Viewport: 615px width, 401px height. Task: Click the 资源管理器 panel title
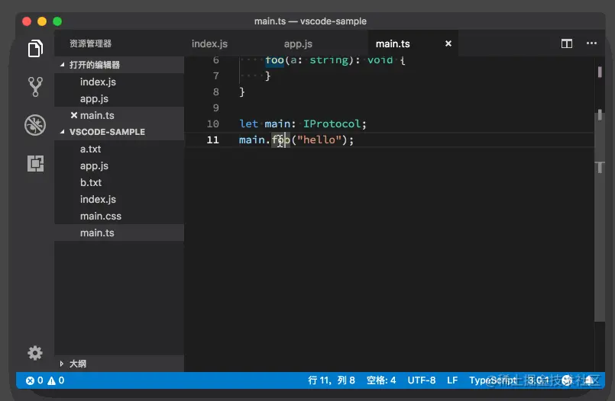point(91,43)
